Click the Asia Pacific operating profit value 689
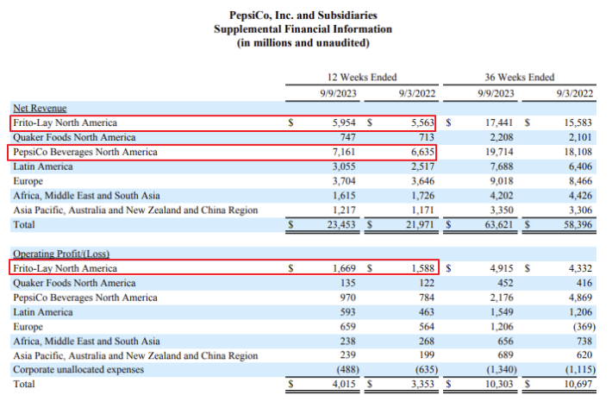This screenshot has width=612, height=414. tap(505, 354)
